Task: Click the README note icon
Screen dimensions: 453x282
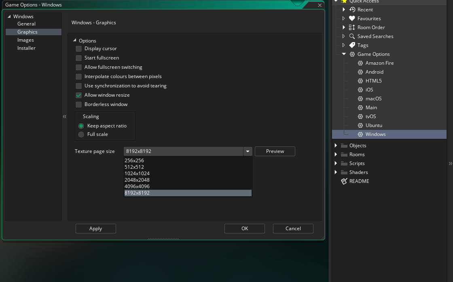Action: point(344,181)
